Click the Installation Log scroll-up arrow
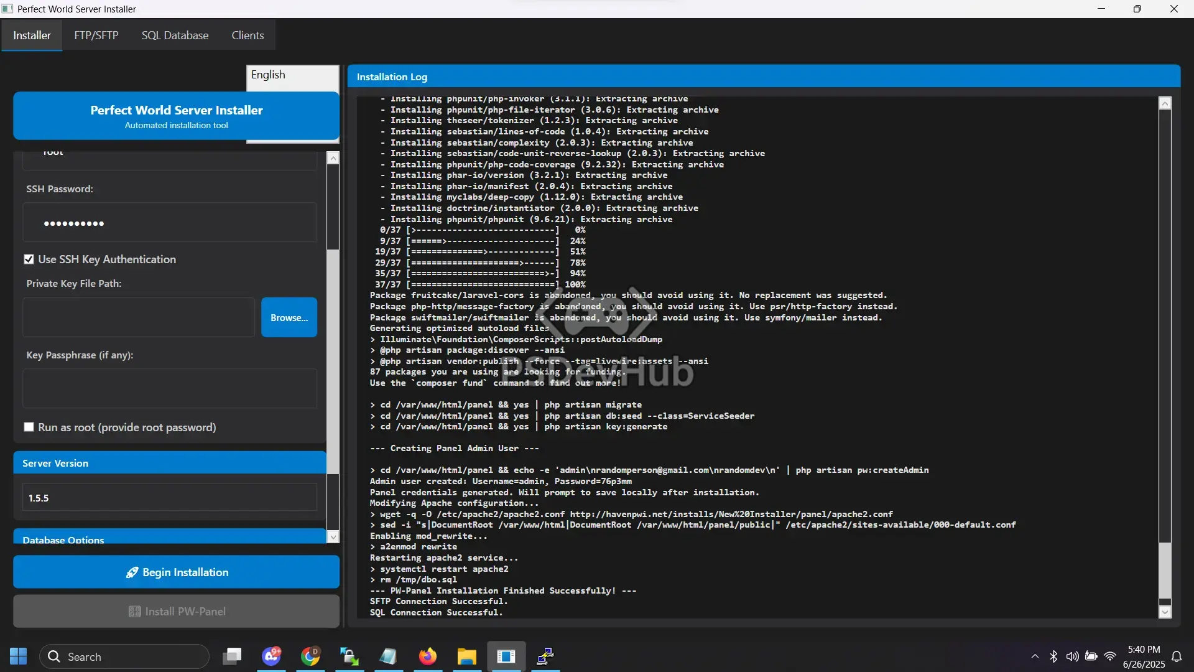1194x672 pixels. coord(1165,103)
